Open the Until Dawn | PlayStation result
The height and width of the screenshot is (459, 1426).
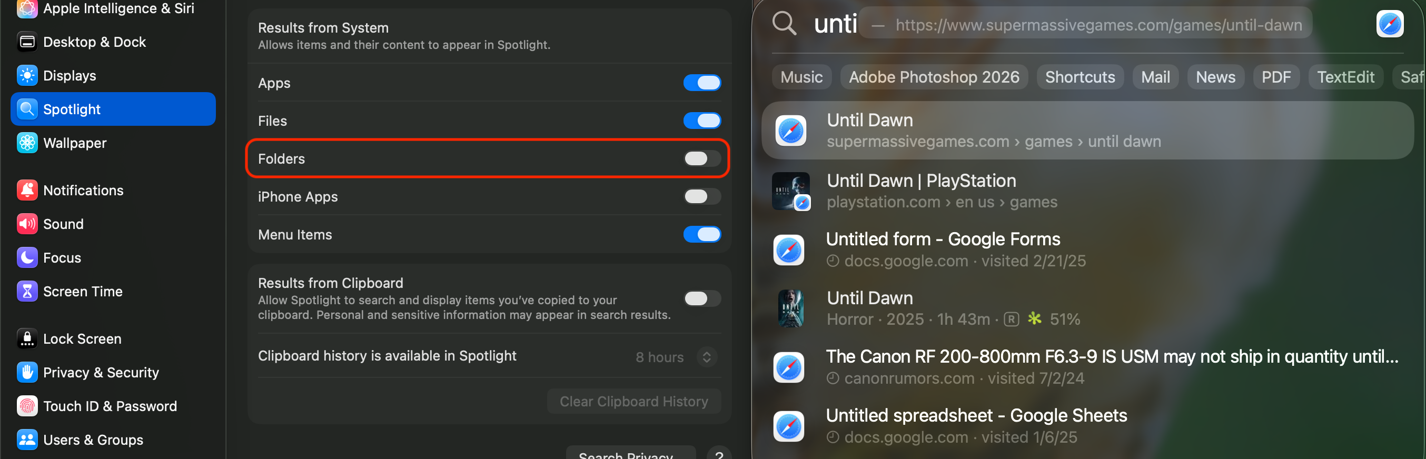pyautogui.click(x=1087, y=191)
